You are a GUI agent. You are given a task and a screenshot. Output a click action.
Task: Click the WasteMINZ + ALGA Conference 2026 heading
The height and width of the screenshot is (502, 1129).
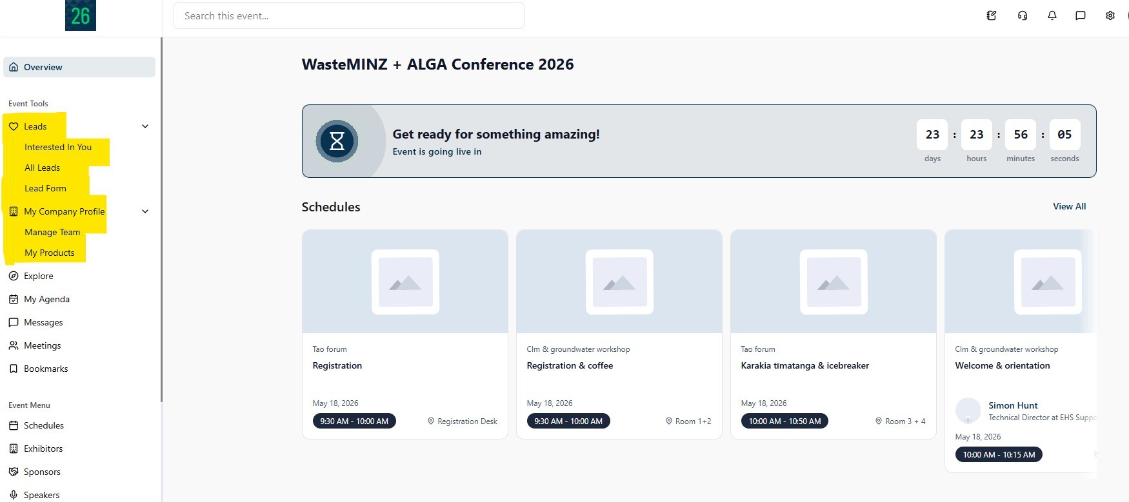tap(437, 64)
